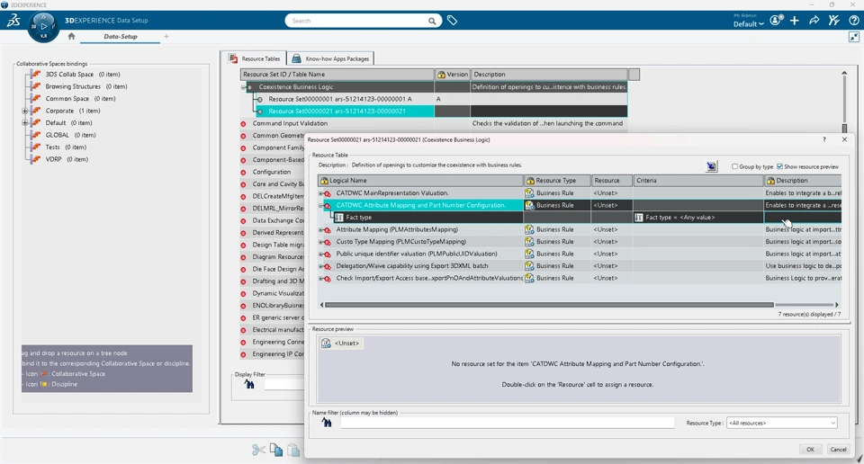Click Logical Name column header
Viewport: 864px width, 464px height.
(420, 181)
